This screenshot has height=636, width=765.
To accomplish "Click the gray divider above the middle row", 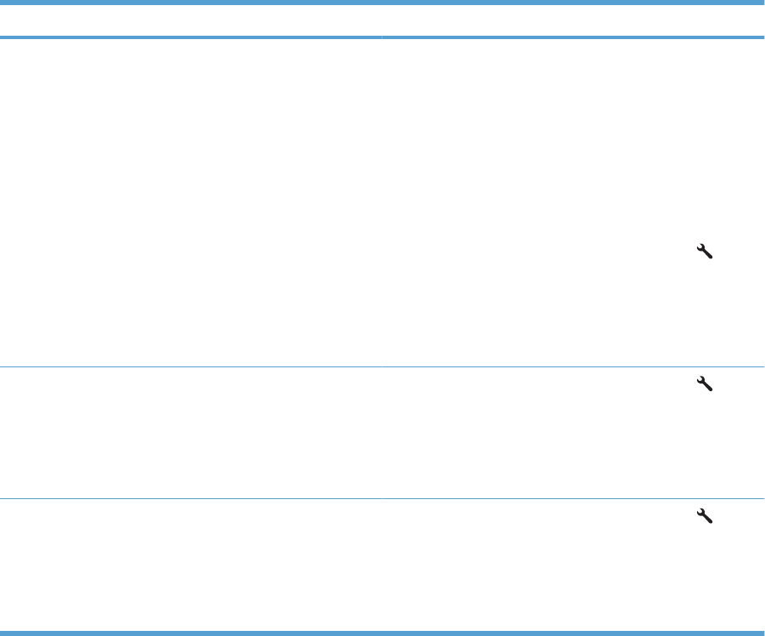I will [x=382, y=367].
